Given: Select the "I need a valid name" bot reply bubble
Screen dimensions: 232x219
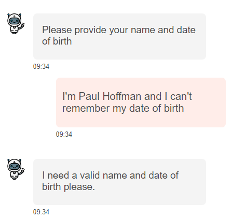Looking at the screenshot, I should click(119, 182).
